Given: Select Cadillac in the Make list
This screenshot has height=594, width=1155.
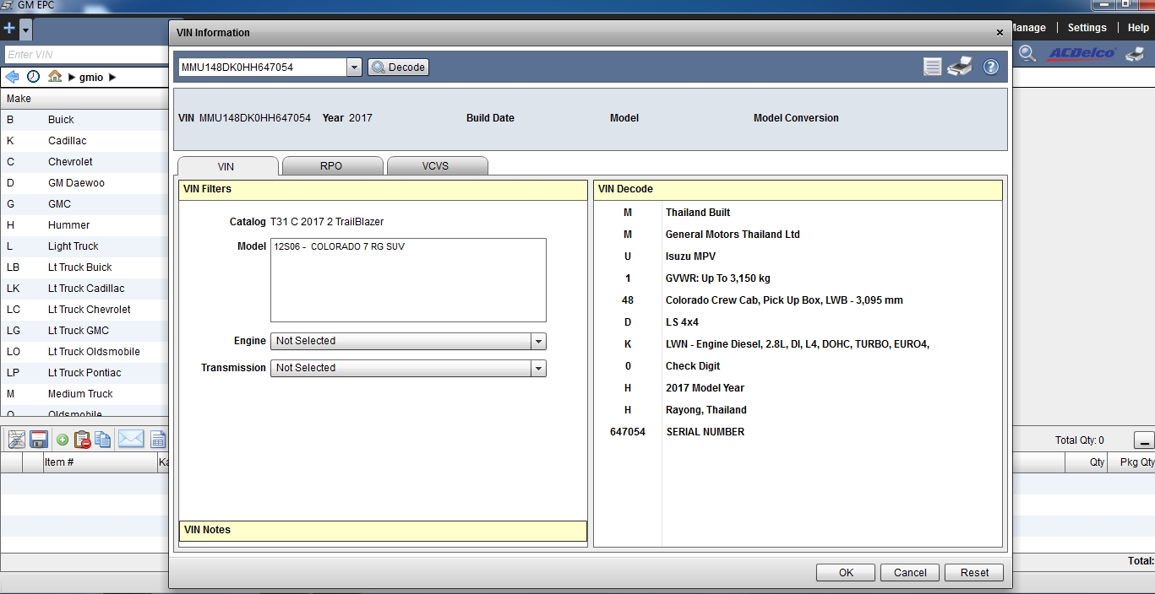Looking at the screenshot, I should (84, 141).
